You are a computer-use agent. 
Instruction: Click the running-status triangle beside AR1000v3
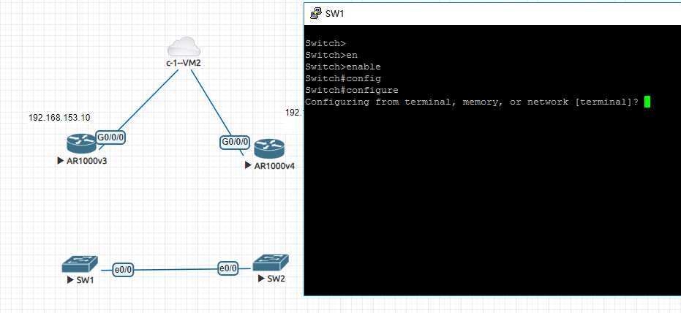(60, 161)
